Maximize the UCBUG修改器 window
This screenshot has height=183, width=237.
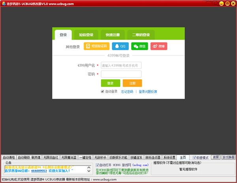pos(228,4)
